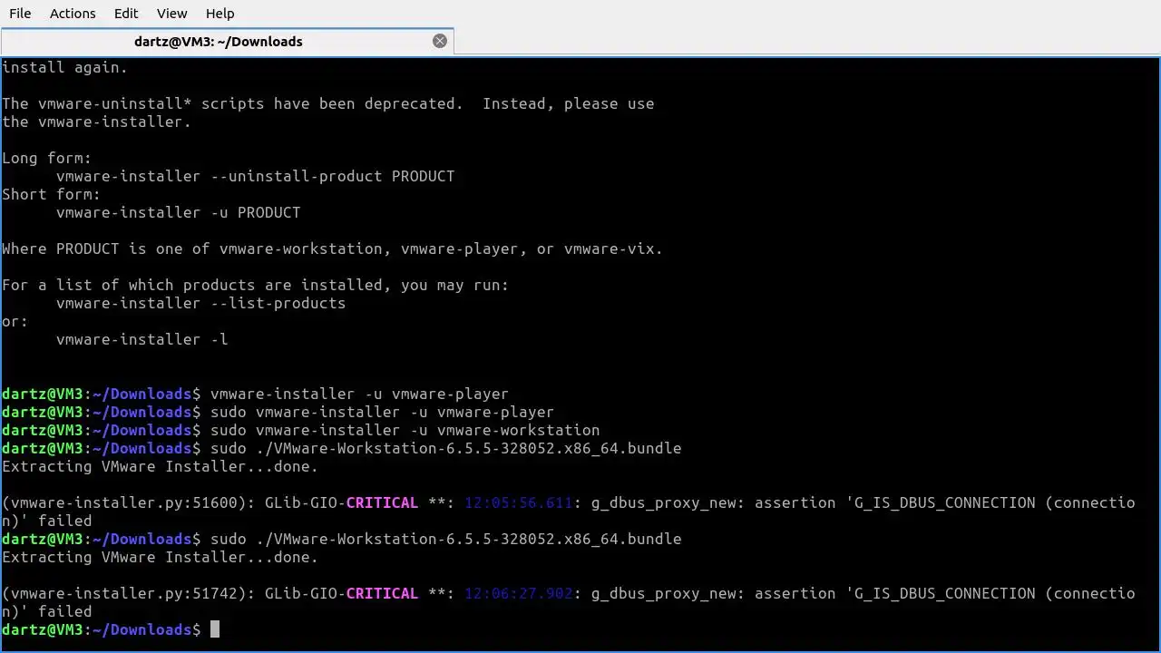This screenshot has width=1161, height=653.
Task: Click the 'Short form:' text
Action: tap(51, 194)
